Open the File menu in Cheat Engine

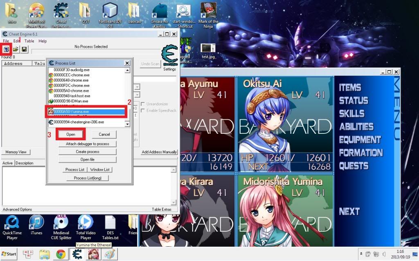pyautogui.click(x=6, y=41)
